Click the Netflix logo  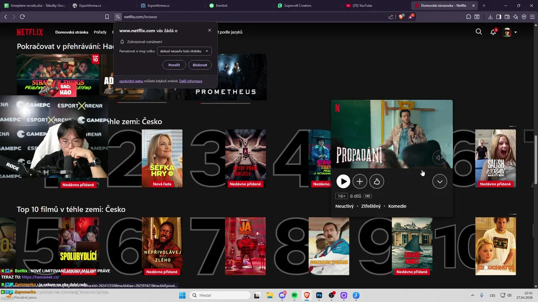pyautogui.click(x=30, y=32)
